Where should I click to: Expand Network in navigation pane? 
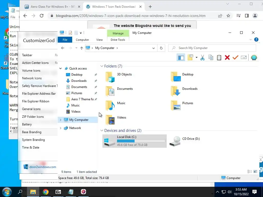pyautogui.click(x=61, y=128)
